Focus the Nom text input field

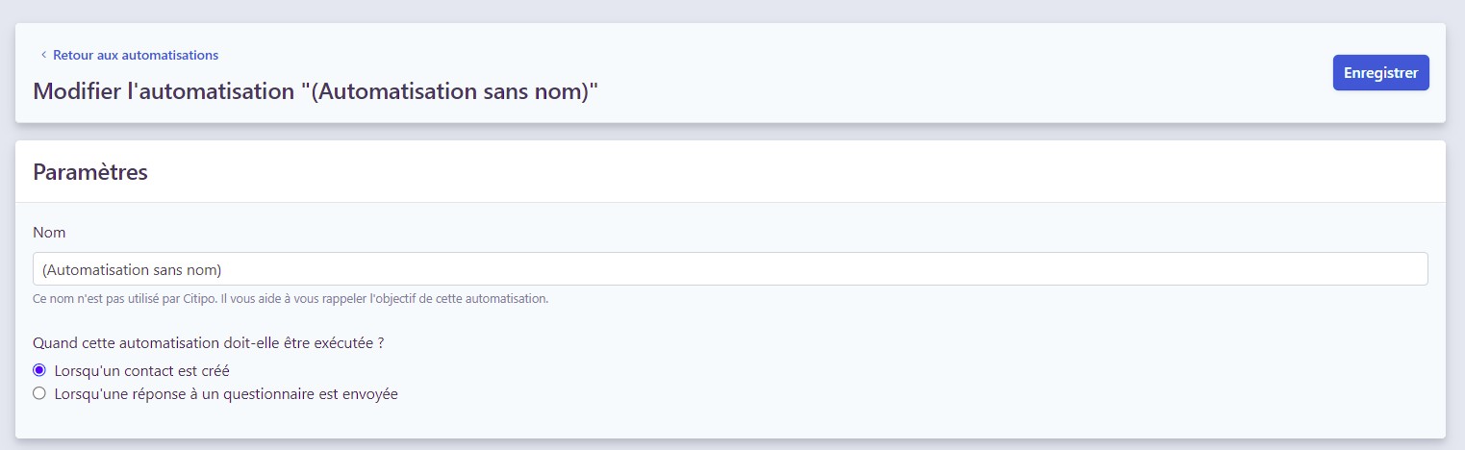pyautogui.click(x=729, y=269)
